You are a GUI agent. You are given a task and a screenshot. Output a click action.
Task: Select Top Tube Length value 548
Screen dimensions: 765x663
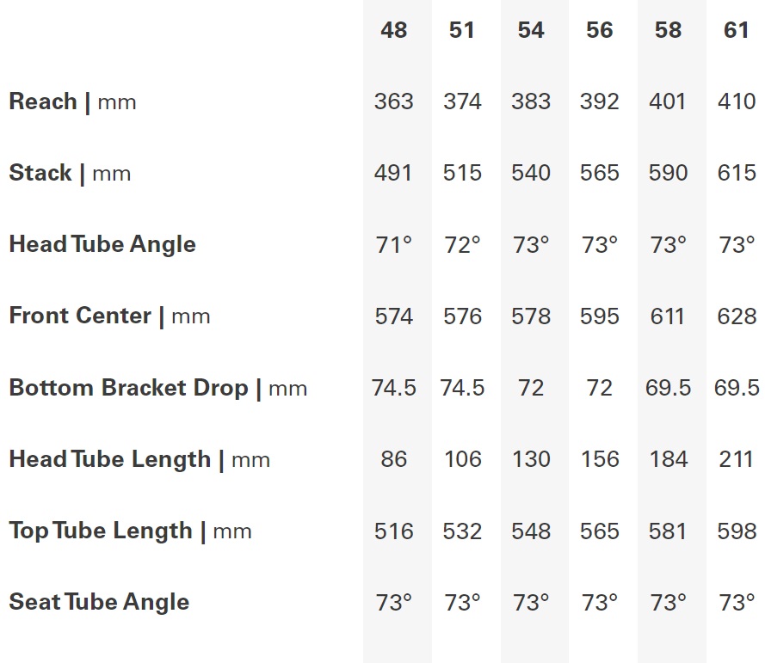(531, 531)
